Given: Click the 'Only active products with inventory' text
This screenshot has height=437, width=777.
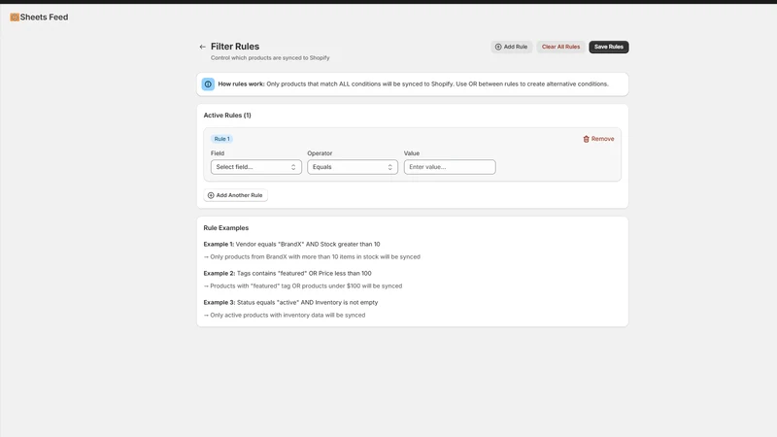Looking at the screenshot, I should pyautogui.click(x=285, y=315).
